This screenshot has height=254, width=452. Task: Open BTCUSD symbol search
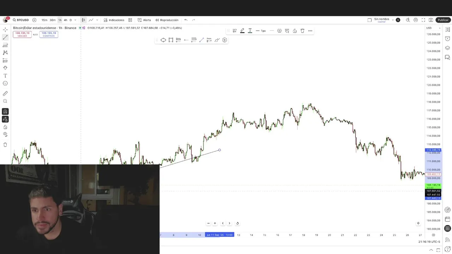coord(20,20)
